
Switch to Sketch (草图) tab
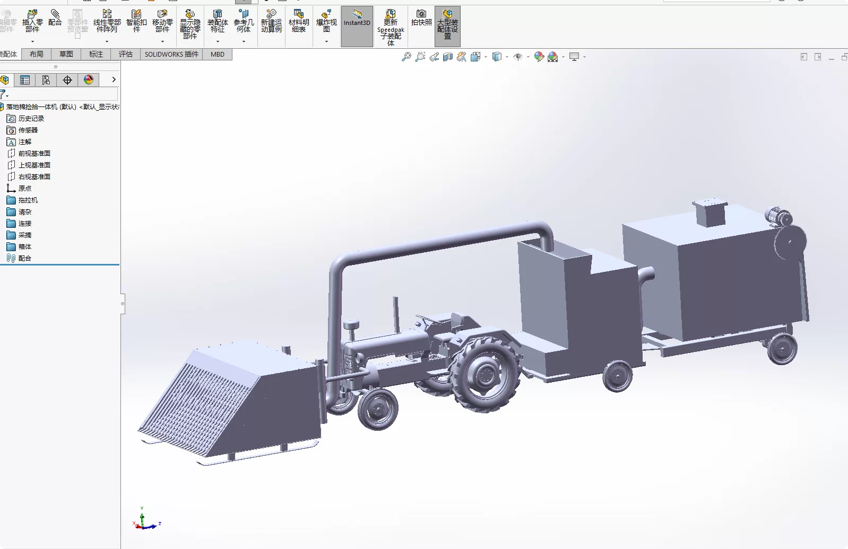click(66, 54)
